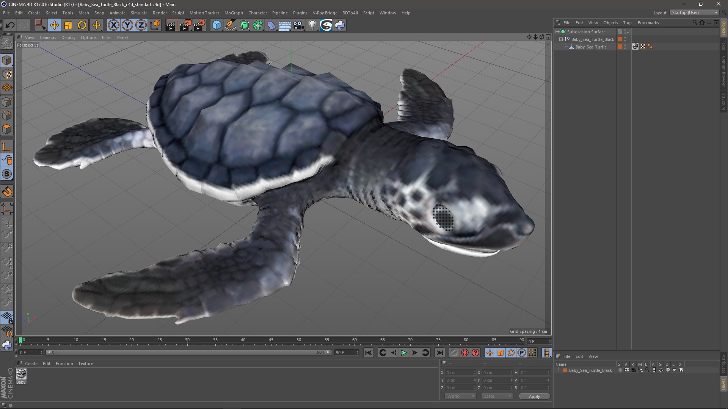Toggle X-axis lock button
The width and height of the screenshot is (728, 409).
(113, 25)
